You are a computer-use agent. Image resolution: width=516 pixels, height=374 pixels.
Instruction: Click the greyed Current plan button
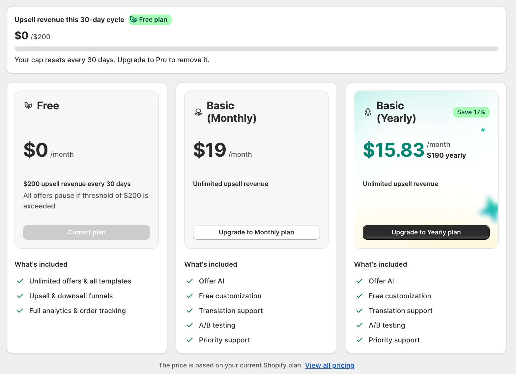pyautogui.click(x=87, y=232)
